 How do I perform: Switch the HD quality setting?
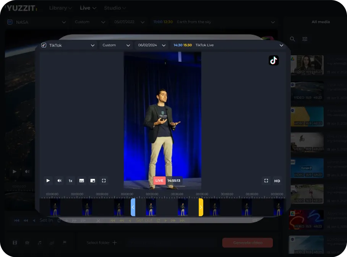(x=277, y=181)
